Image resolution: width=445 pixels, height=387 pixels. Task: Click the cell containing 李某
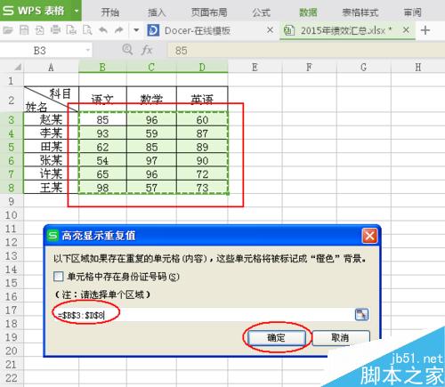(x=51, y=133)
